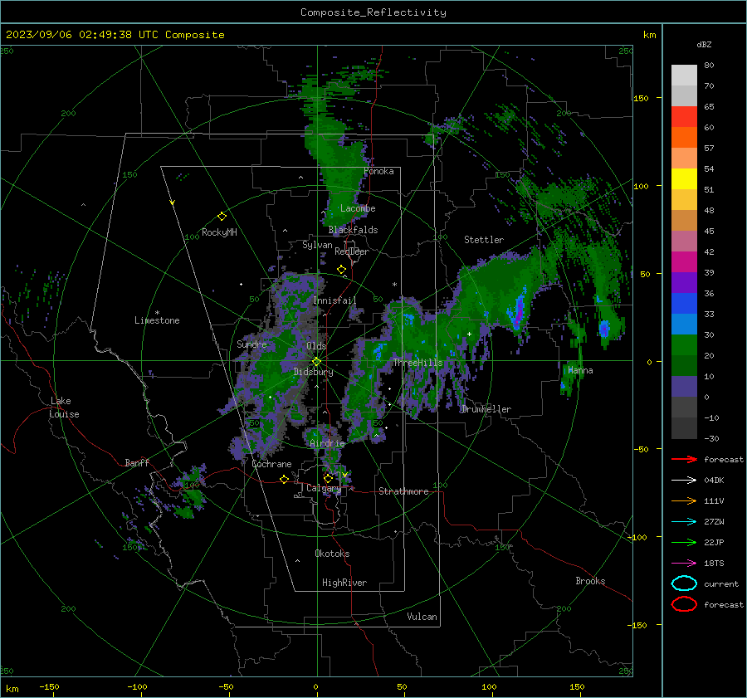
Task: Click the red forecast ellipse in legend
Action: click(684, 604)
